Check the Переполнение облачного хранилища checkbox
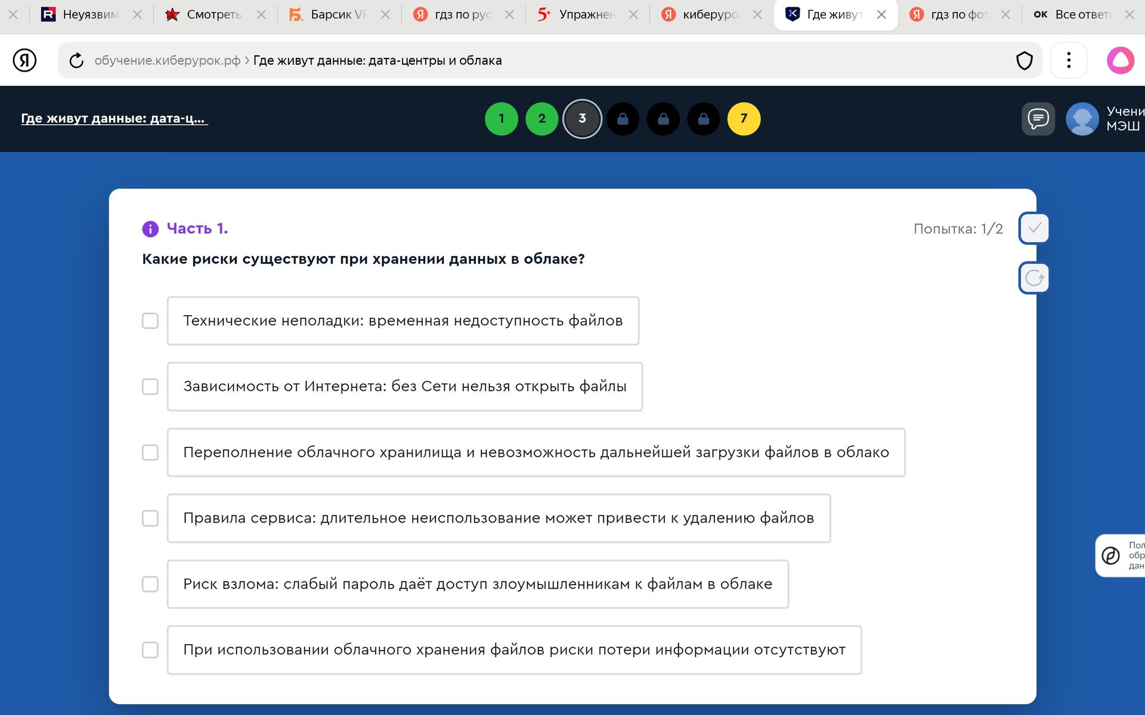1145x715 pixels. pos(150,452)
